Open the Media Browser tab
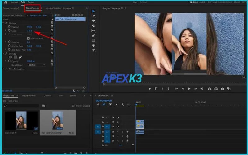The width and height of the screenshot is (248, 155). click(x=29, y=96)
